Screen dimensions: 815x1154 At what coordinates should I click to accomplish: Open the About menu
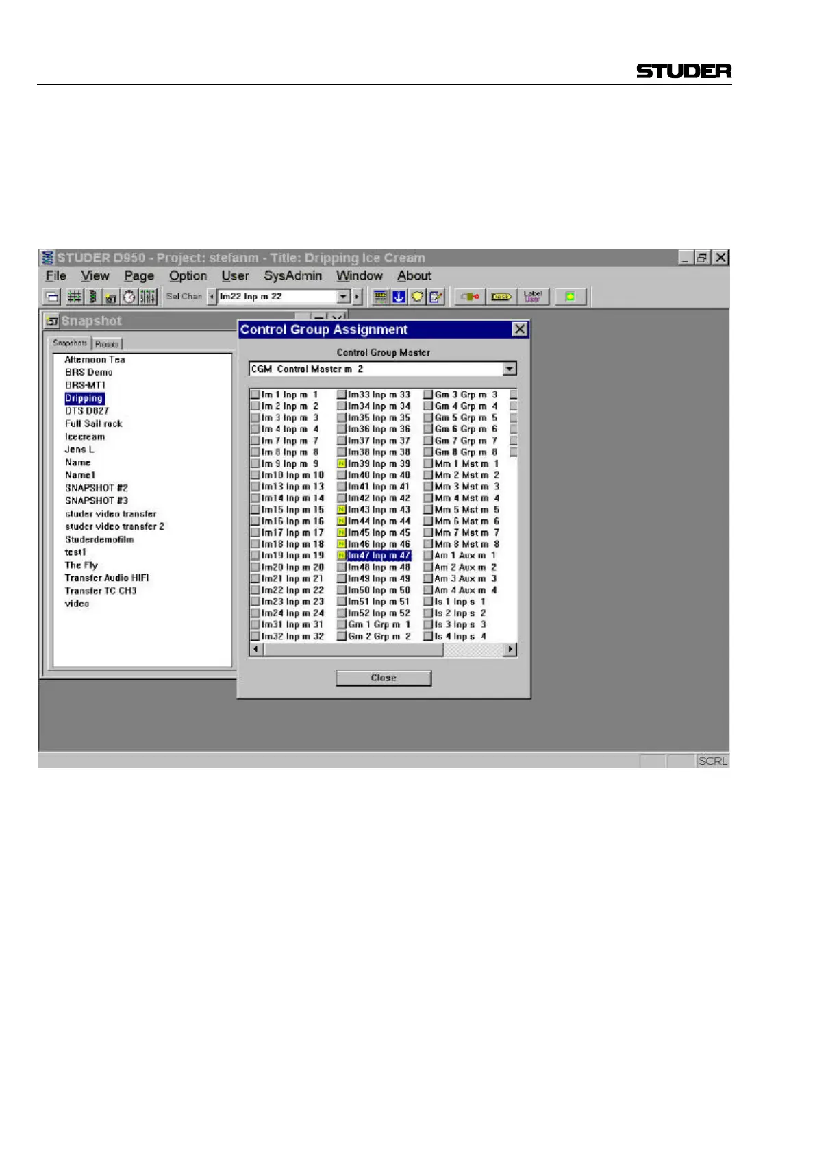(414, 275)
